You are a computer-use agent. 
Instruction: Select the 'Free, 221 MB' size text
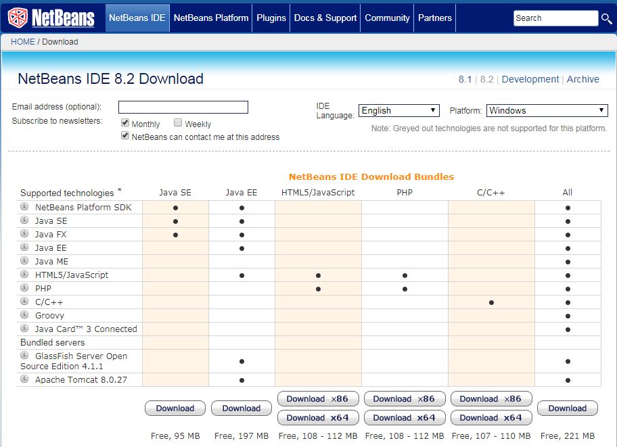568,436
